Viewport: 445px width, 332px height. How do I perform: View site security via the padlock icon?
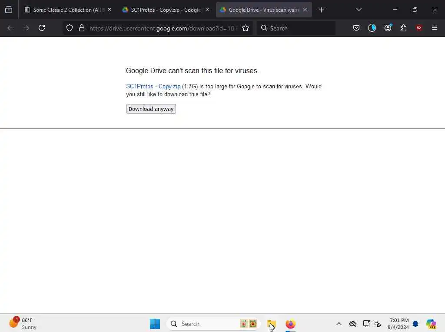click(82, 28)
